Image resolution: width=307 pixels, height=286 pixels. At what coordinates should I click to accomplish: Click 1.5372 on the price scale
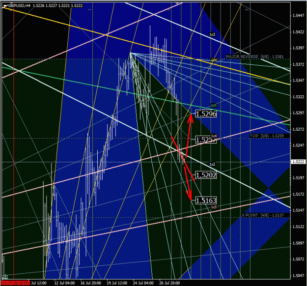coord(298,64)
